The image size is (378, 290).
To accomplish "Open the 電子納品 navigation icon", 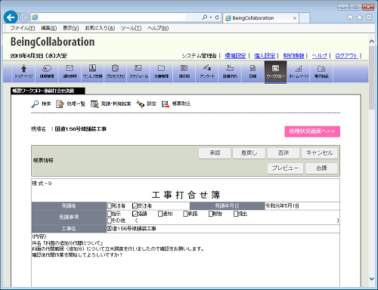I will point(321,72).
